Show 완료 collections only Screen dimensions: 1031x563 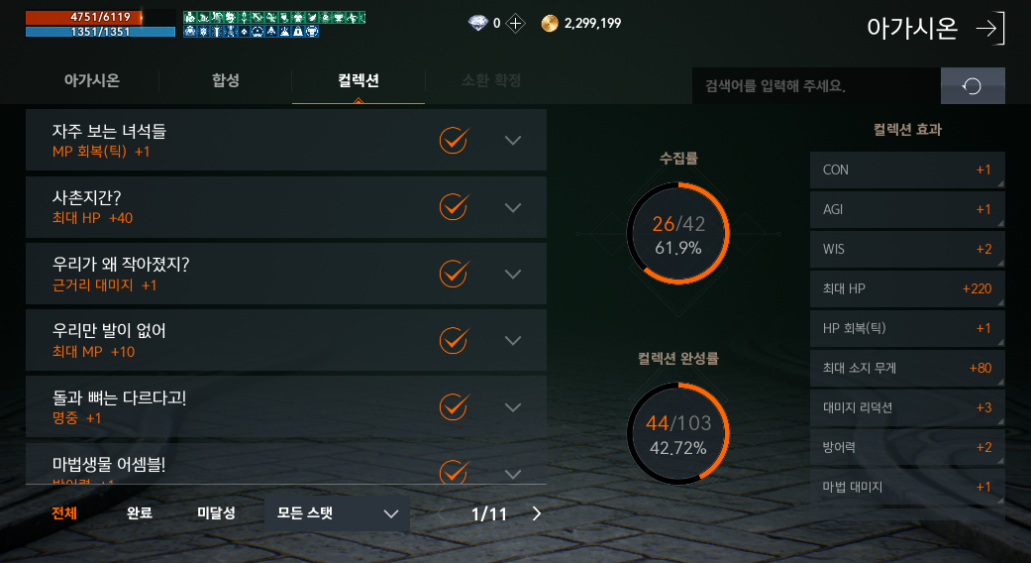tap(140, 513)
